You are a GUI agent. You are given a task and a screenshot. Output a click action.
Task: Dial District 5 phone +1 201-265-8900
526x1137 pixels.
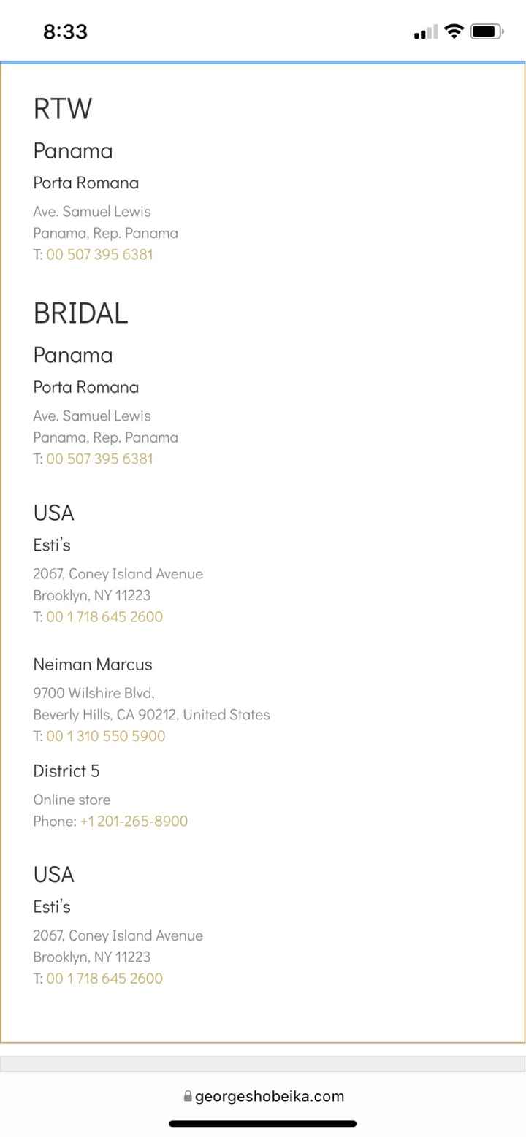click(134, 821)
